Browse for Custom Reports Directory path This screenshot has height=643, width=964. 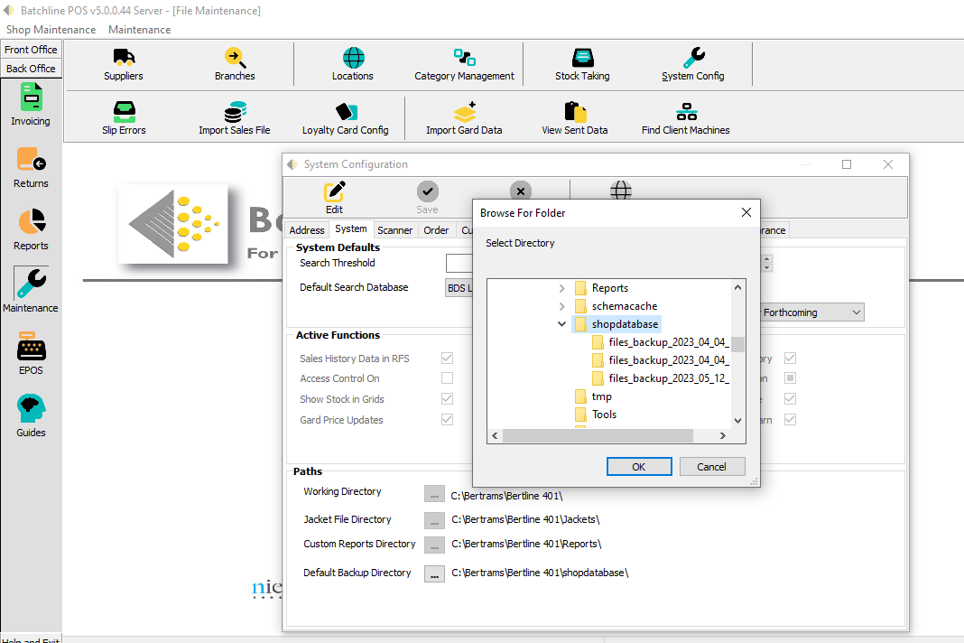pyautogui.click(x=434, y=545)
